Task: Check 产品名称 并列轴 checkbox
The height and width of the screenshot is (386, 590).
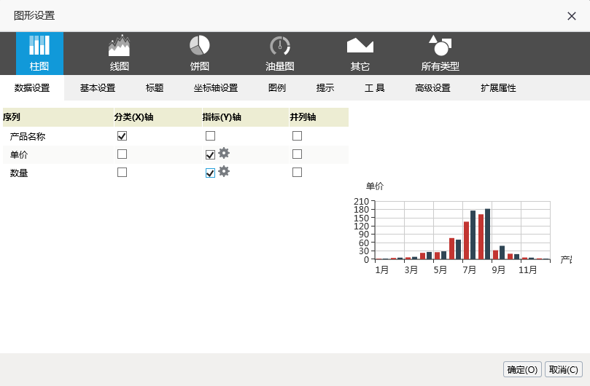Action: (x=297, y=135)
